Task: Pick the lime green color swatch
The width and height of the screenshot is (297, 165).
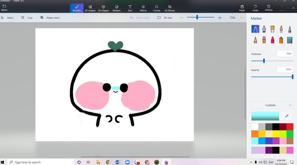Action: coord(283,134)
